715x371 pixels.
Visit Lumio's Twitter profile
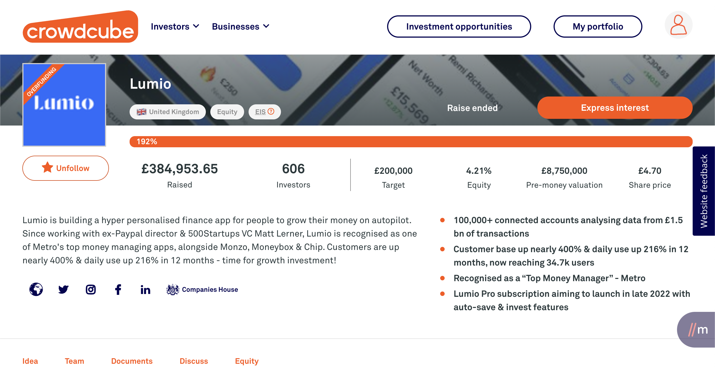(x=63, y=289)
